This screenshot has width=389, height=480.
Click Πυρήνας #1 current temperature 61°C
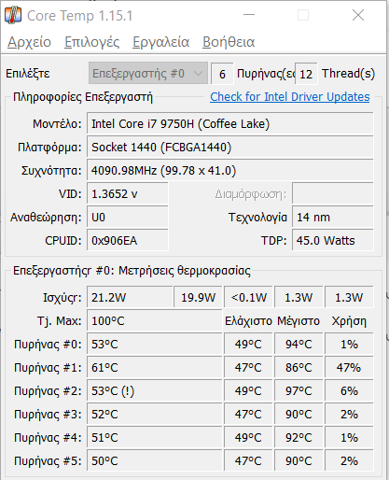point(155,367)
